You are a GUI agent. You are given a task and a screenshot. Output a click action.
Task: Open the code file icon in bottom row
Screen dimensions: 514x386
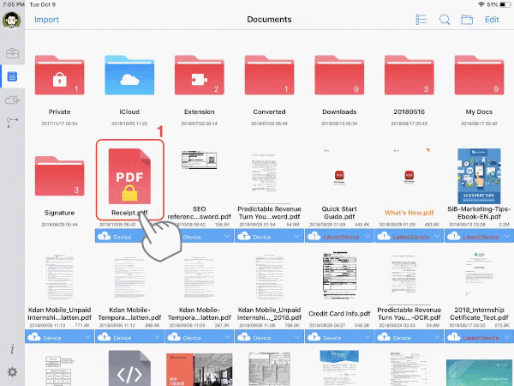(x=129, y=368)
